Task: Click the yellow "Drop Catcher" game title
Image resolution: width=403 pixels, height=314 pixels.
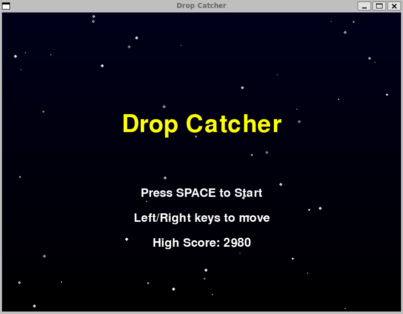Action: coord(202,125)
